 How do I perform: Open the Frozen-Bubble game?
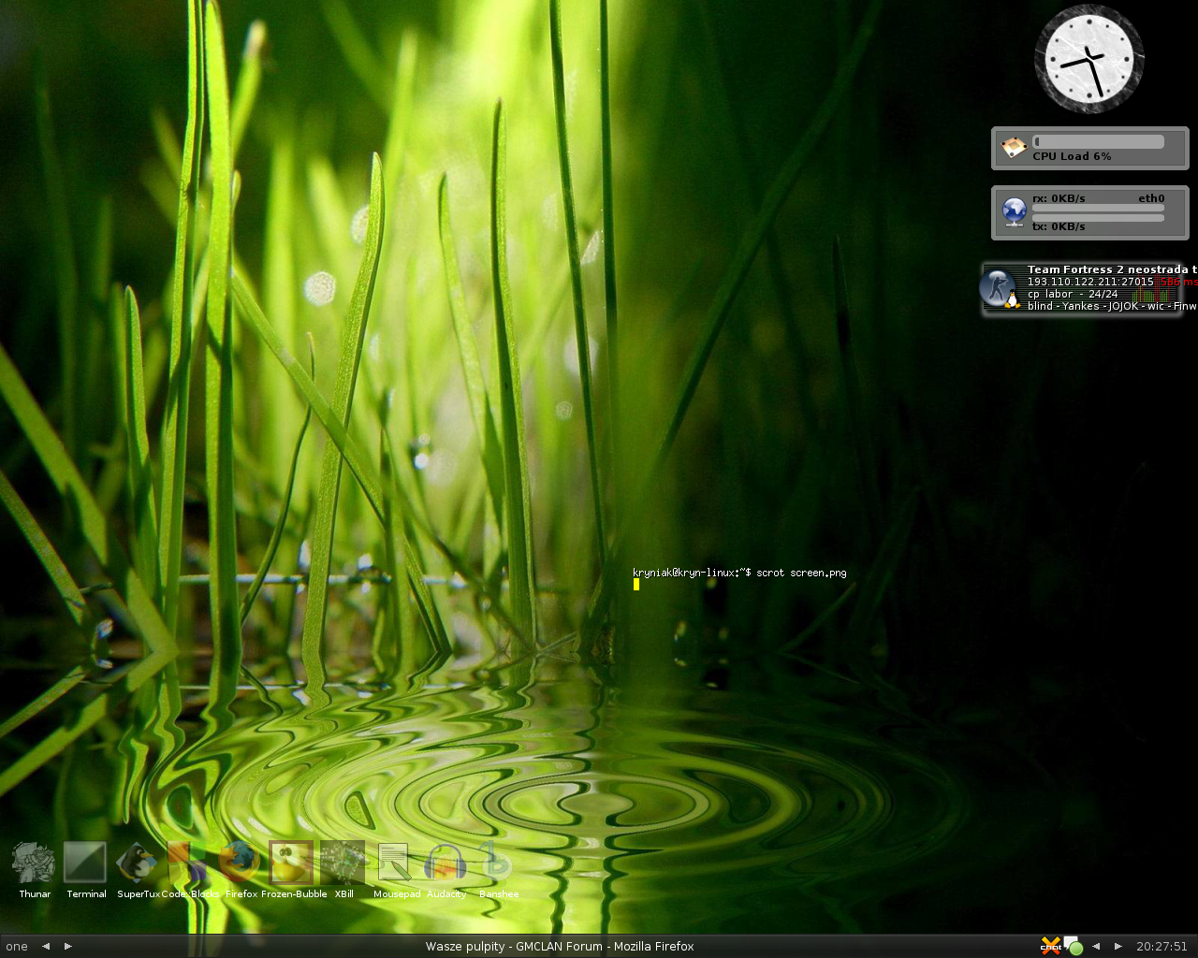click(x=291, y=863)
